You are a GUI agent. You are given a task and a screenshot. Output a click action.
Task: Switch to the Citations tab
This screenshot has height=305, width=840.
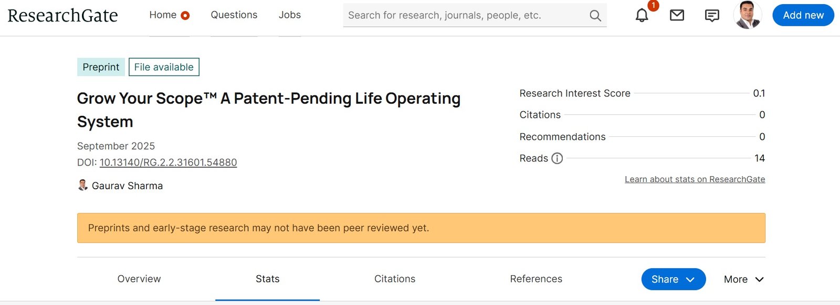point(395,279)
